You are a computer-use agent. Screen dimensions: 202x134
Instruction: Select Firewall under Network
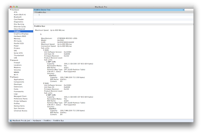pos(17,63)
